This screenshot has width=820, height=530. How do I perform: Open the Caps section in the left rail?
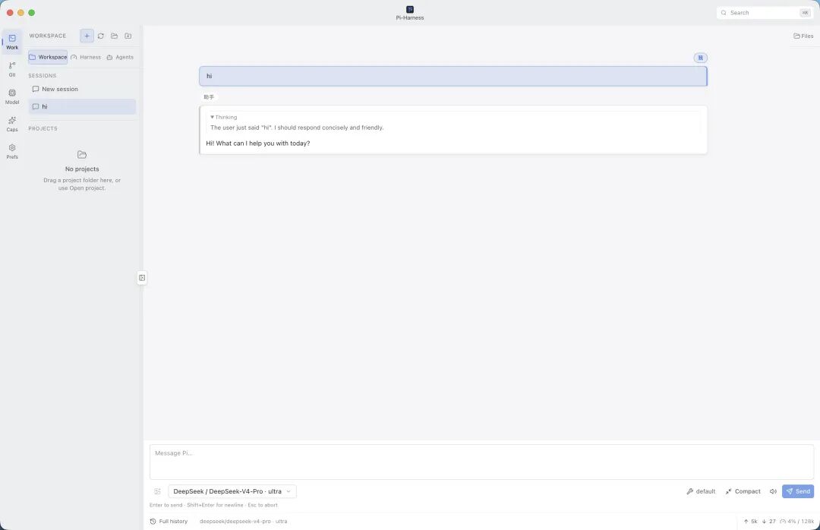(12, 124)
